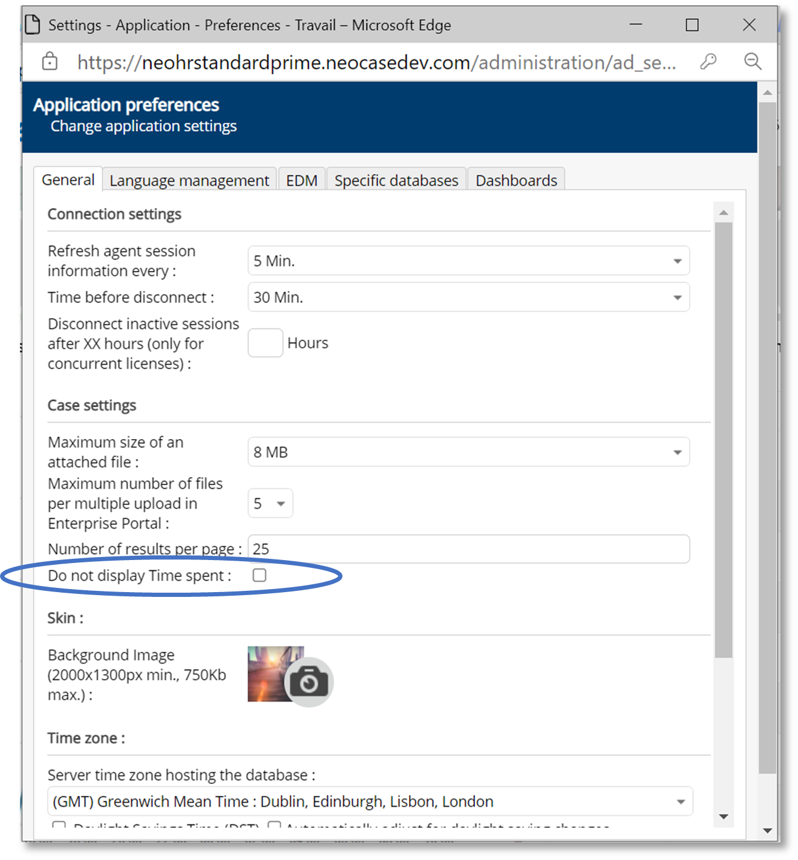This screenshot has width=798, height=860.
Task: Open the password key icon in address bar
Action: 708,62
